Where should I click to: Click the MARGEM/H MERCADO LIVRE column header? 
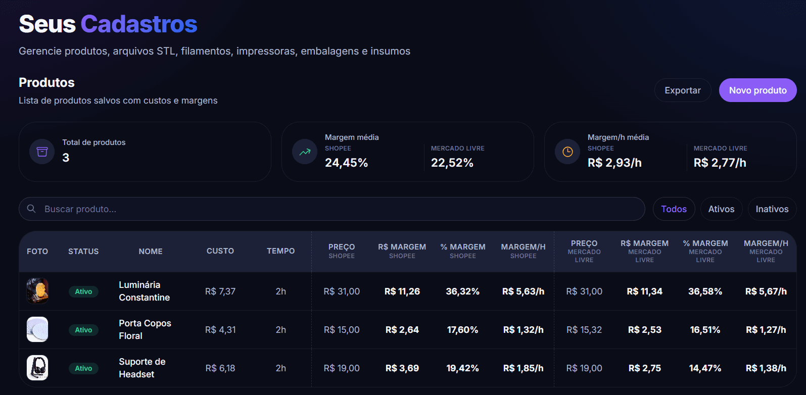click(x=766, y=251)
